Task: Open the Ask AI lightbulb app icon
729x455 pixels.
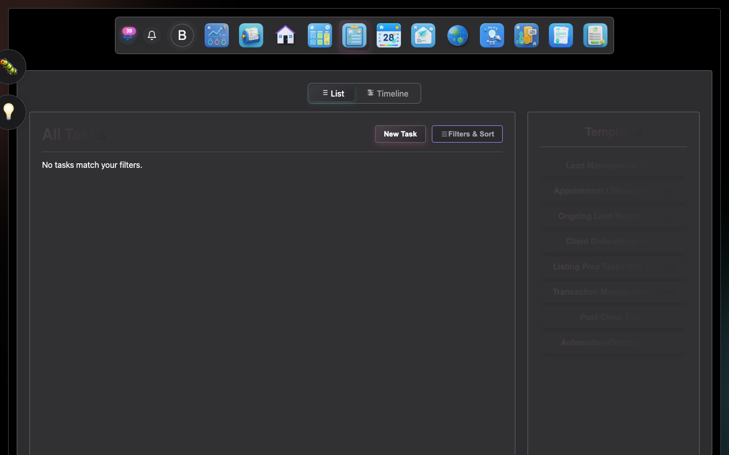Action: (x=492, y=35)
